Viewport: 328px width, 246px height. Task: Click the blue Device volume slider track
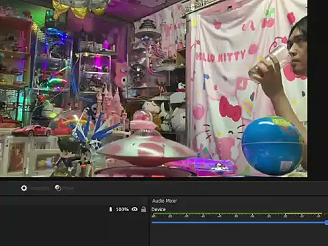[x=238, y=223]
